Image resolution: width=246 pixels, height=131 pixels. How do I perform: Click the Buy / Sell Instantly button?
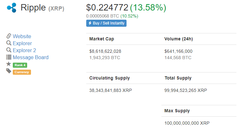point(106,23)
